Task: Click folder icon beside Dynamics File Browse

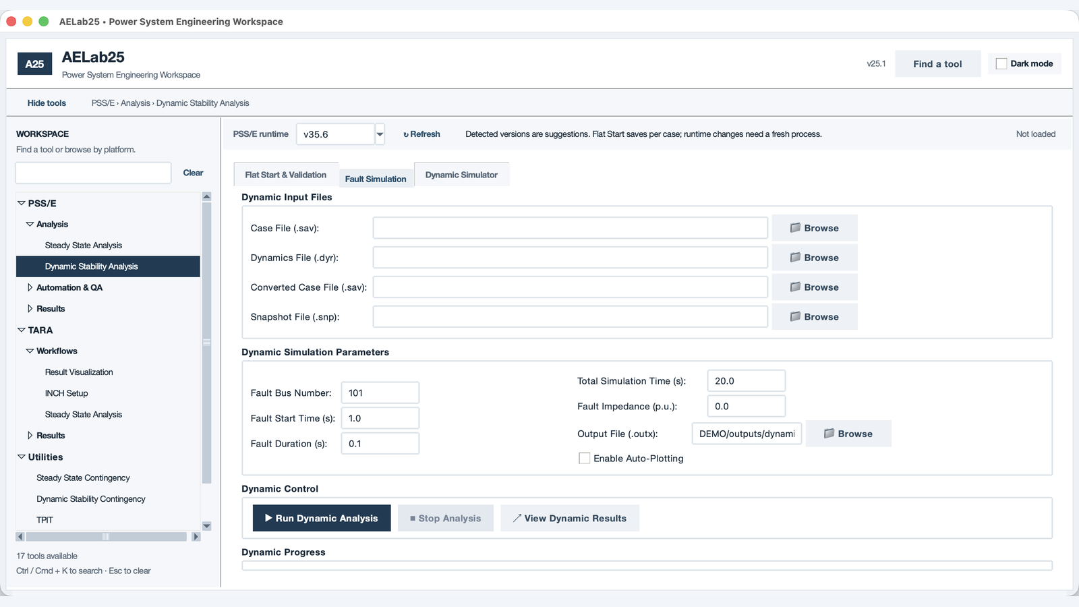Action: coord(795,258)
